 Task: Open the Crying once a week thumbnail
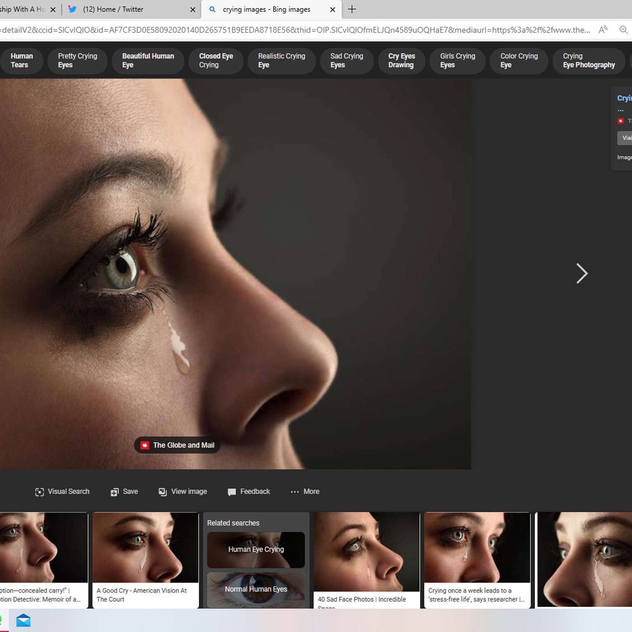click(477, 548)
